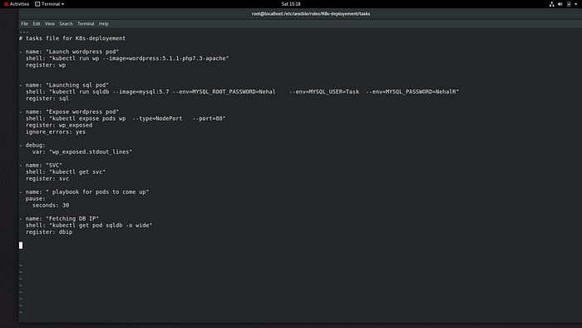
Task: Click the comment line tasks file for K8s-deployement
Action: click(72, 38)
